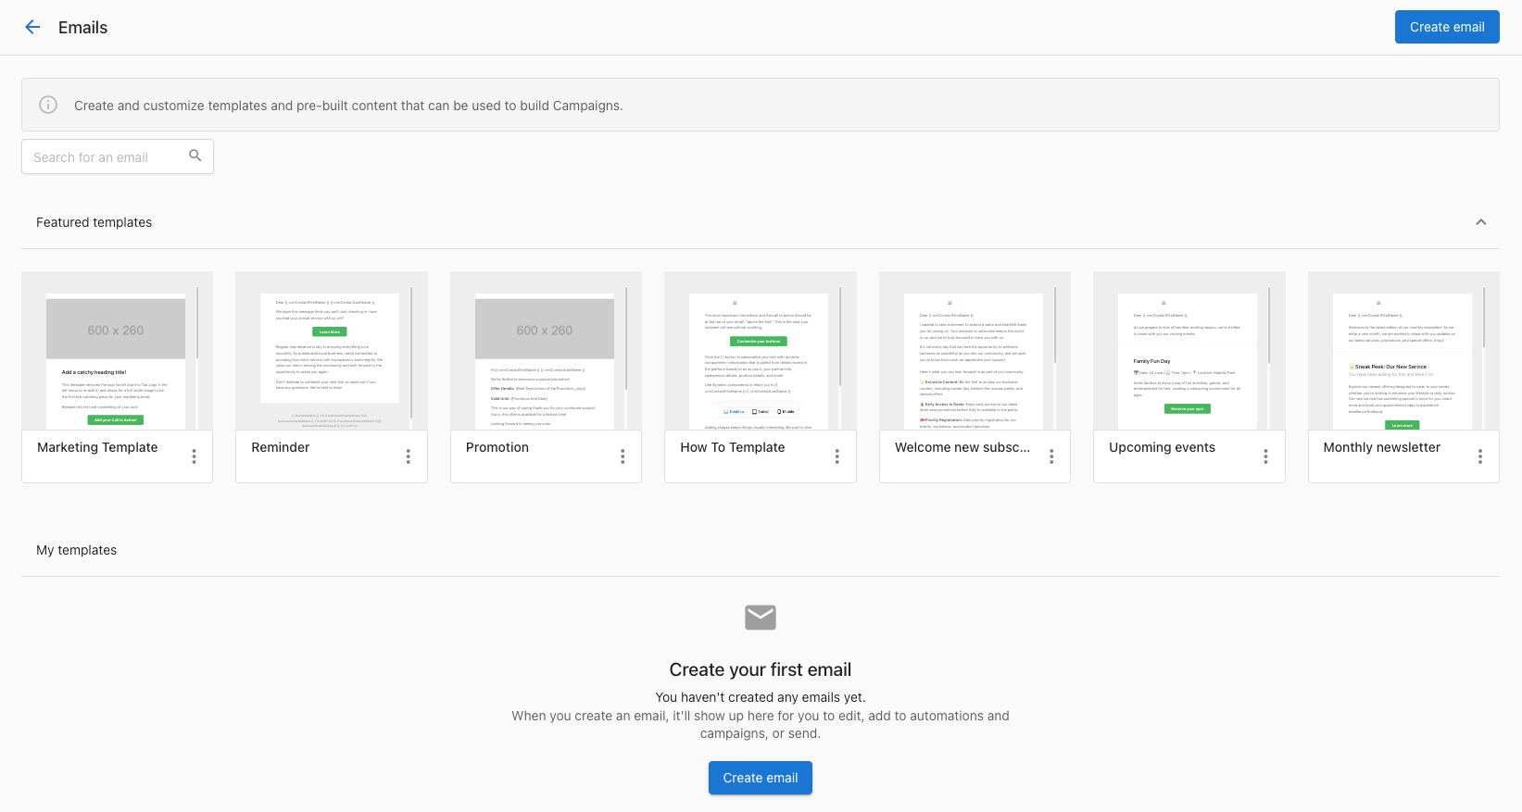
Task: Show more options for How To Template
Action: pyautogui.click(x=836, y=456)
